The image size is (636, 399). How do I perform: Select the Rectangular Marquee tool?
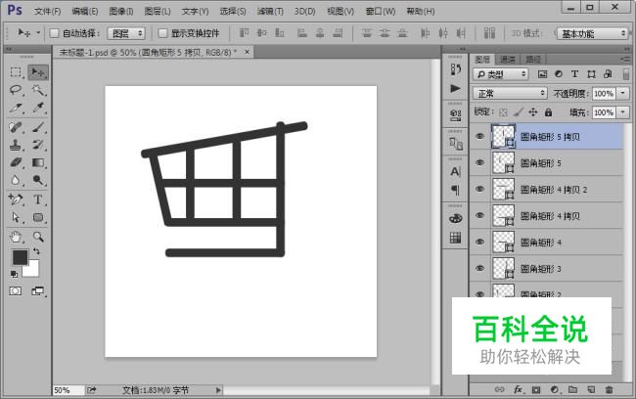tap(16, 72)
